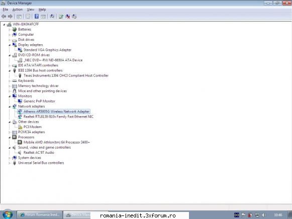Click the Windows Start orb
Screen dimensions: 292x219
tap(8, 214)
